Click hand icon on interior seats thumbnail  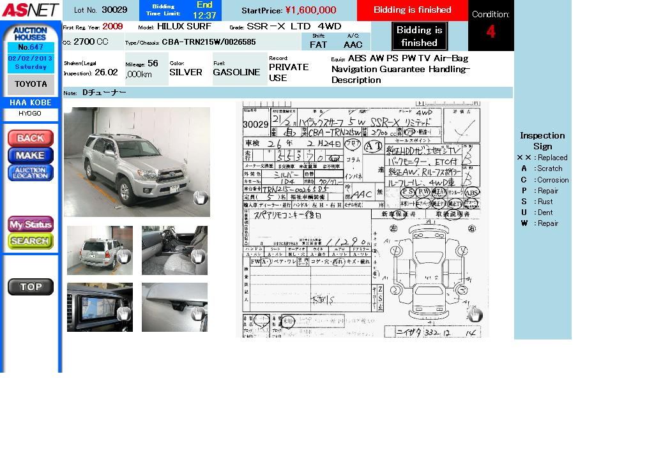pos(198,257)
